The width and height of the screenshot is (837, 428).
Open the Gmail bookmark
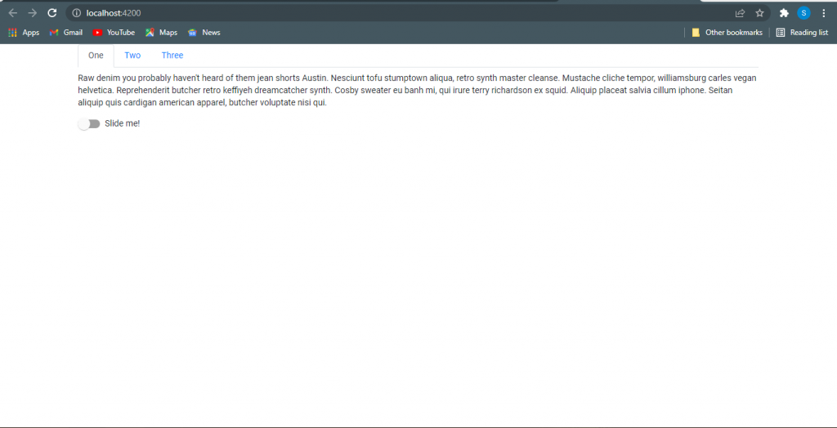[x=66, y=33]
